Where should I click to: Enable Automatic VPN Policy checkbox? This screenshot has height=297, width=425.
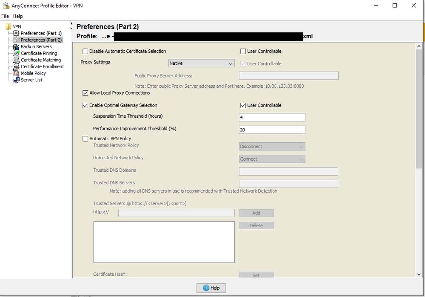pyautogui.click(x=86, y=139)
